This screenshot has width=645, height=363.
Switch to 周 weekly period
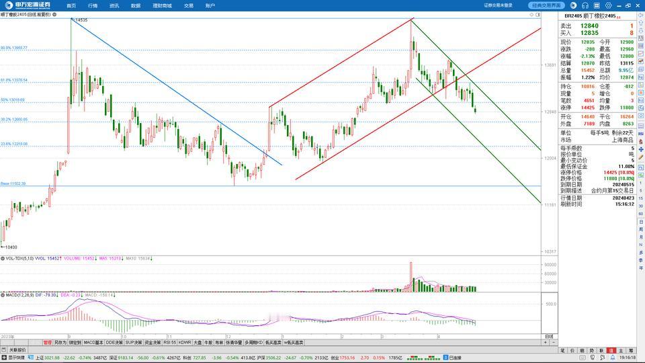pyautogui.click(x=641, y=229)
